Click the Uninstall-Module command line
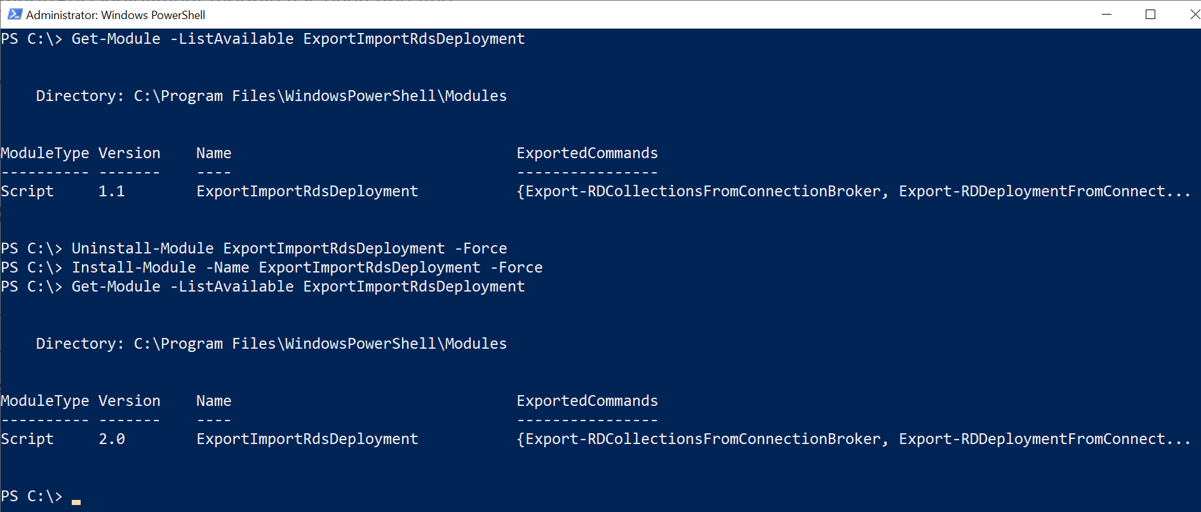 coord(254,248)
